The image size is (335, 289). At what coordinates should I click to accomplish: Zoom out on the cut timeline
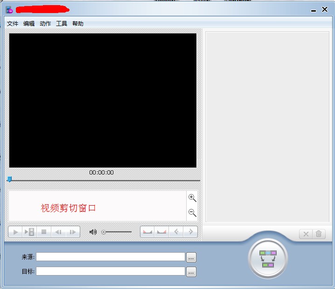tap(192, 213)
